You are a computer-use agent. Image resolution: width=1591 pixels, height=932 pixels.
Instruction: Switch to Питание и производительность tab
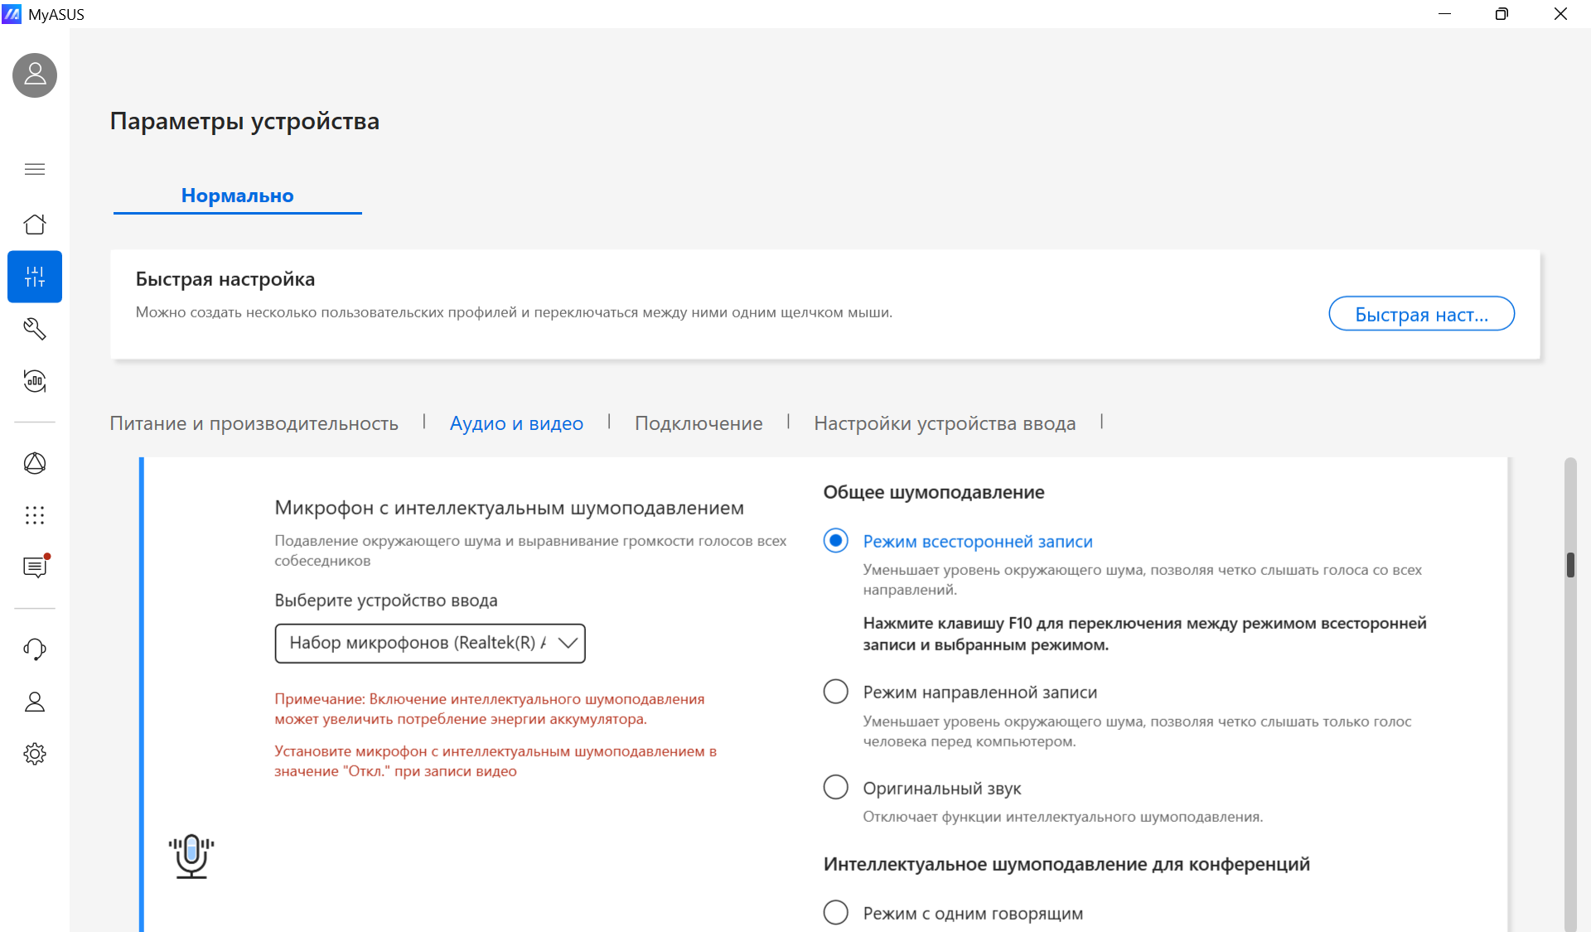pos(254,423)
